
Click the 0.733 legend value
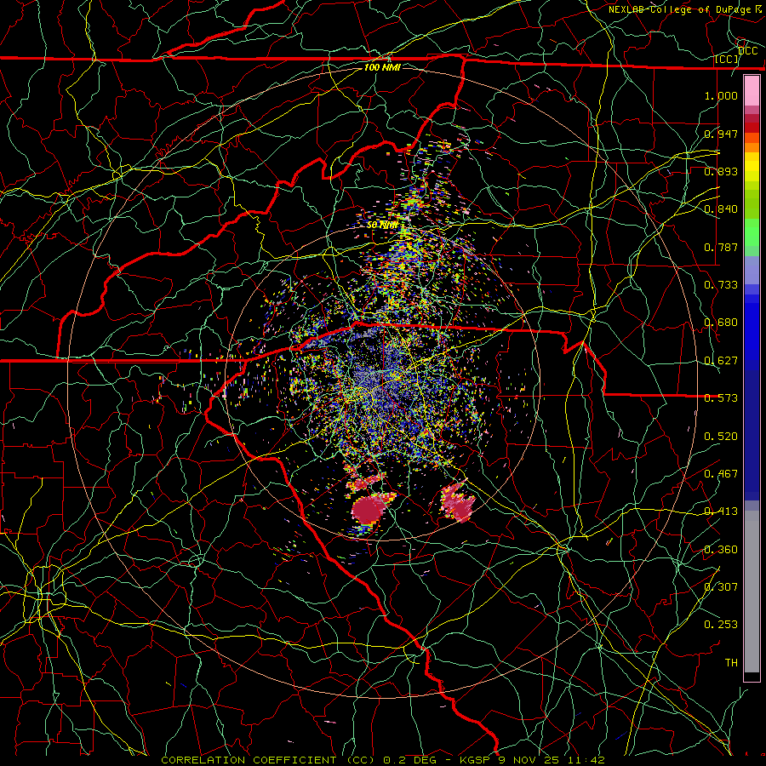(x=721, y=285)
